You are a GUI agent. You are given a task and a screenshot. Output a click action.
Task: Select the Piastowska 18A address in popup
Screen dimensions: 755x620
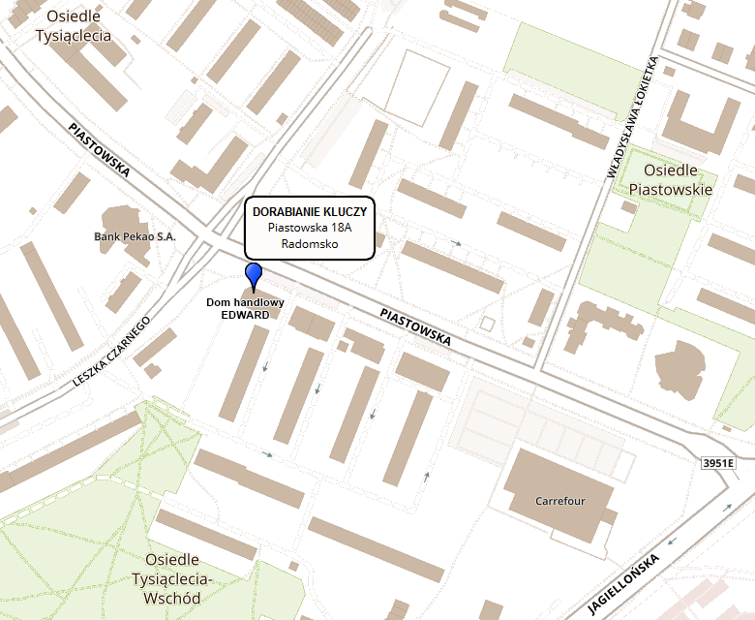(x=309, y=227)
